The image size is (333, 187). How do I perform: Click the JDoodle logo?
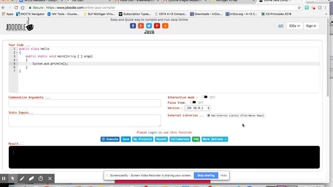pyautogui.click(x=20, y=25)
